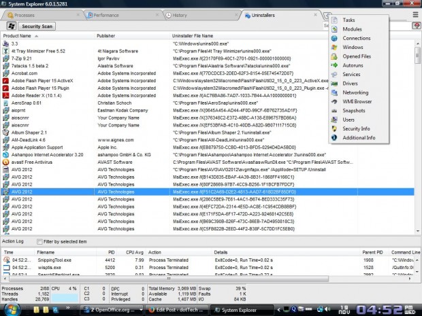Select the wisptis.exe log entry
The width and height of the screenshot is (422, 316).
(207, 267)
